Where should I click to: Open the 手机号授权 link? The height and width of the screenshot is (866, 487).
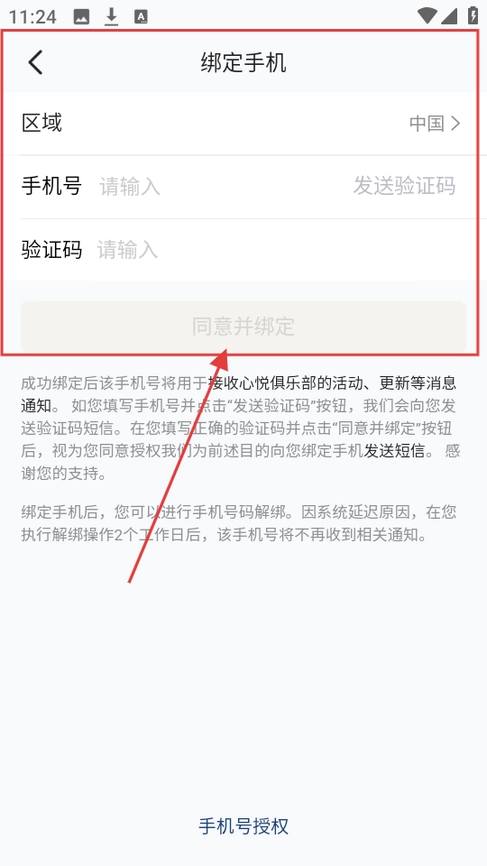[243, 826]
